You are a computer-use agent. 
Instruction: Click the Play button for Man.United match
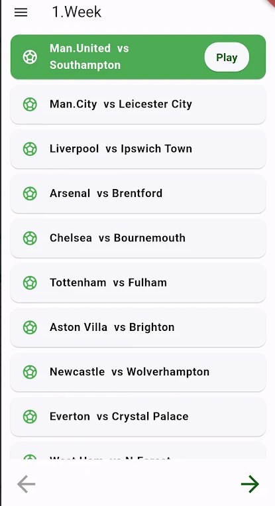click(x=227, y=57)
